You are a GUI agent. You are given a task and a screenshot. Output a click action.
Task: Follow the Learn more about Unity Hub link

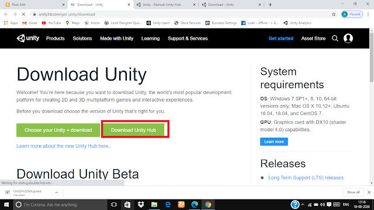(63, 146)
